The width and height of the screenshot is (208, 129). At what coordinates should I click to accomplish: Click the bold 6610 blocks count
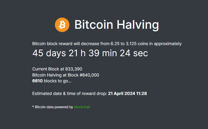point(38,81)
